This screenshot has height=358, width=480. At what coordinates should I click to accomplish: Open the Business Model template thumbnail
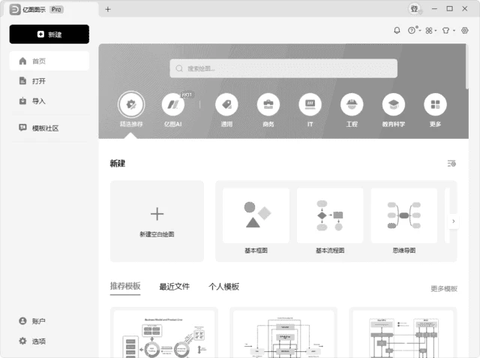[164, 333]
